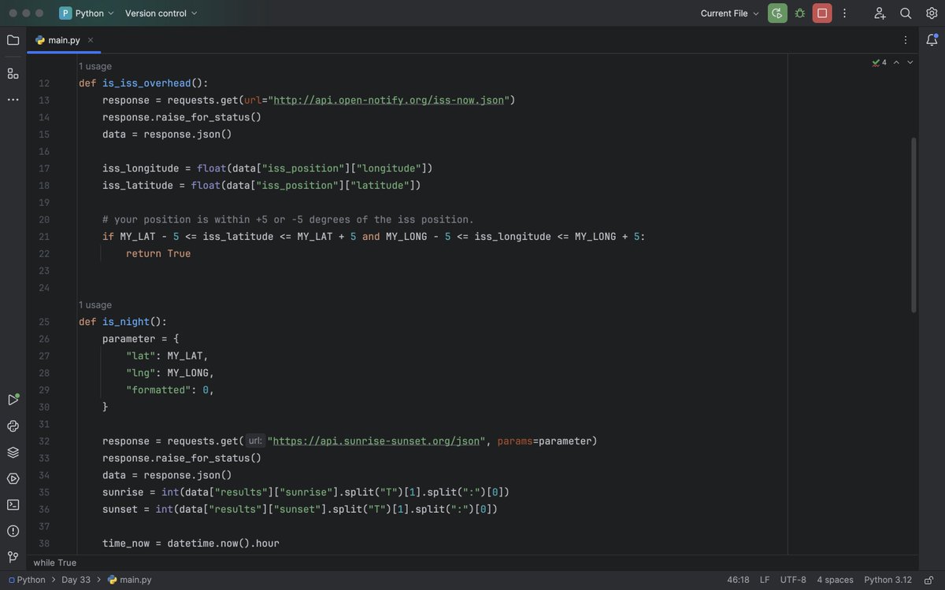Open more run actions vertical dots
This screenshot has width=945, height=590.
click(x=844, y=13)
